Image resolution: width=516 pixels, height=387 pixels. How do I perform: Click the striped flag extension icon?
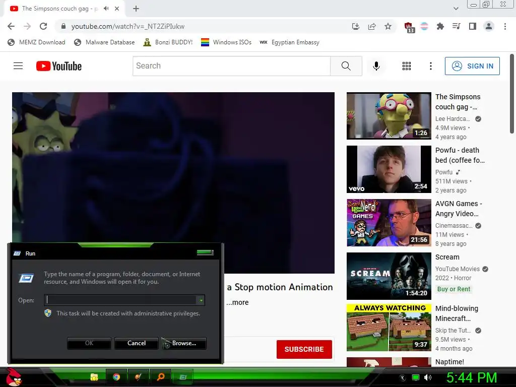[424, 26]
